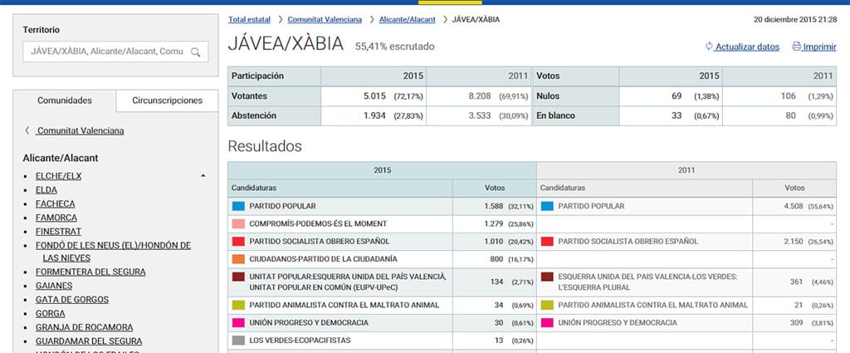Click the orange Ciudadanos color swatch

[x=238, y=259]
